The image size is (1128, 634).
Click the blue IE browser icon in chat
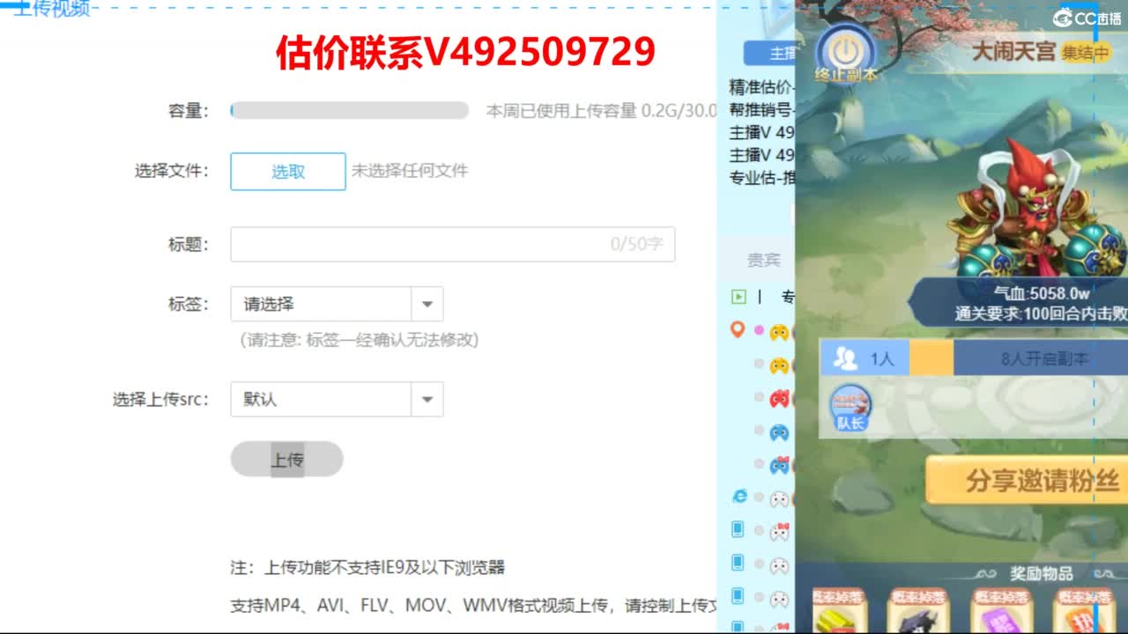click(x=740, y=496)
